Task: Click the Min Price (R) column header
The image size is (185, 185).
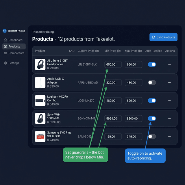Action: tap(112, 51)
